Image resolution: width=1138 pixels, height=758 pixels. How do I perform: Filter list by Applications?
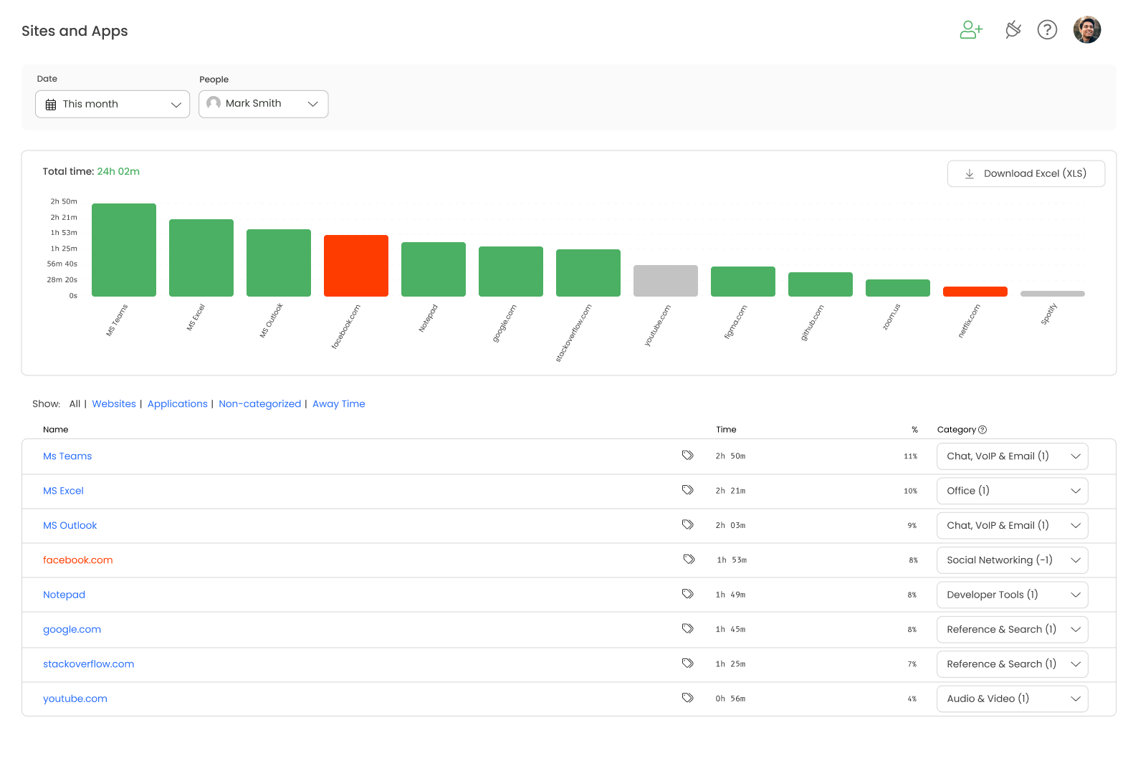(x=177, y=404)
